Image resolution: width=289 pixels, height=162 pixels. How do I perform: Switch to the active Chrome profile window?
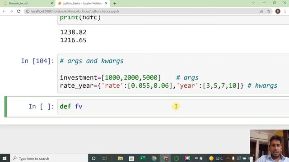coord(165,158)
